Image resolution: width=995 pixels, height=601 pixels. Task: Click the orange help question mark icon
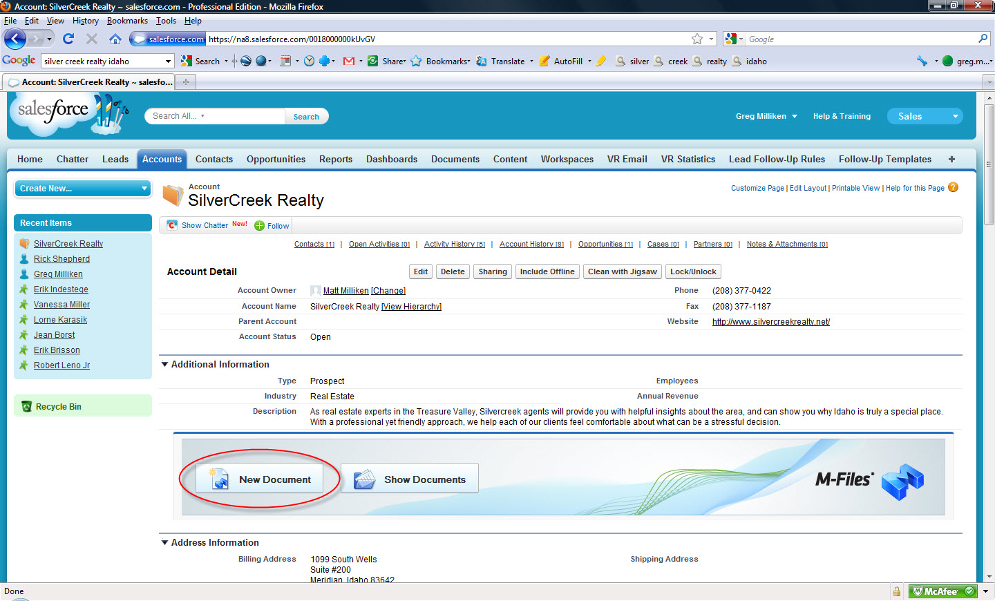954,187
